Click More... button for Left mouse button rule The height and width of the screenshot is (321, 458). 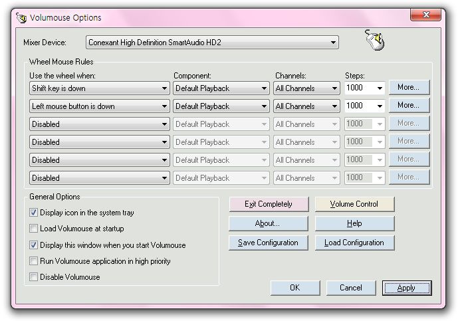pyautogui.click(x=409, y=105)
